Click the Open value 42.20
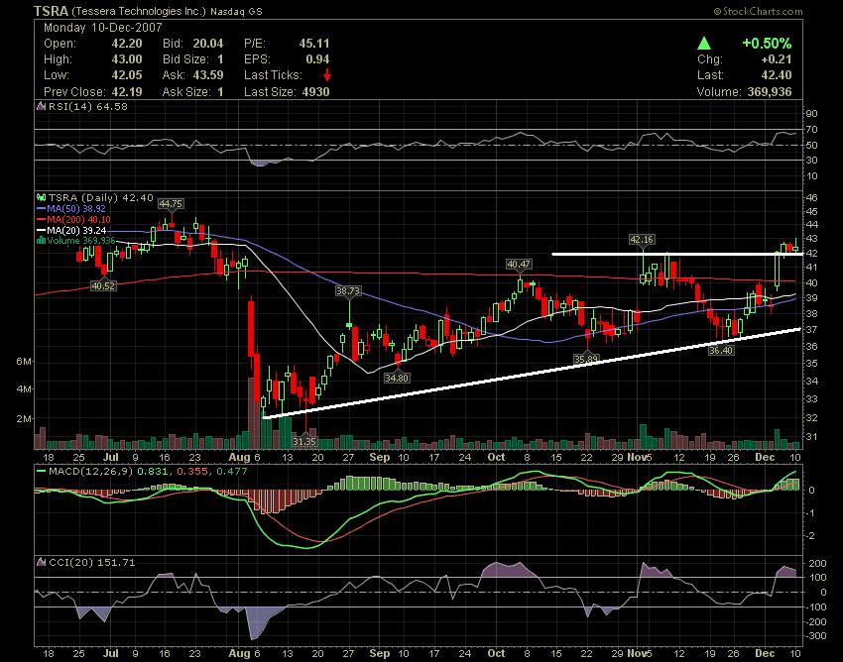Image resolution: width=843 pixels, height=662 pixels. click(126, 44)
